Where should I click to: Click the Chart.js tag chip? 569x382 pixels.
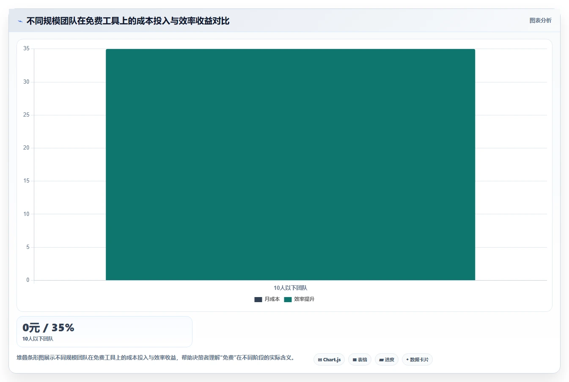(329, 360)
